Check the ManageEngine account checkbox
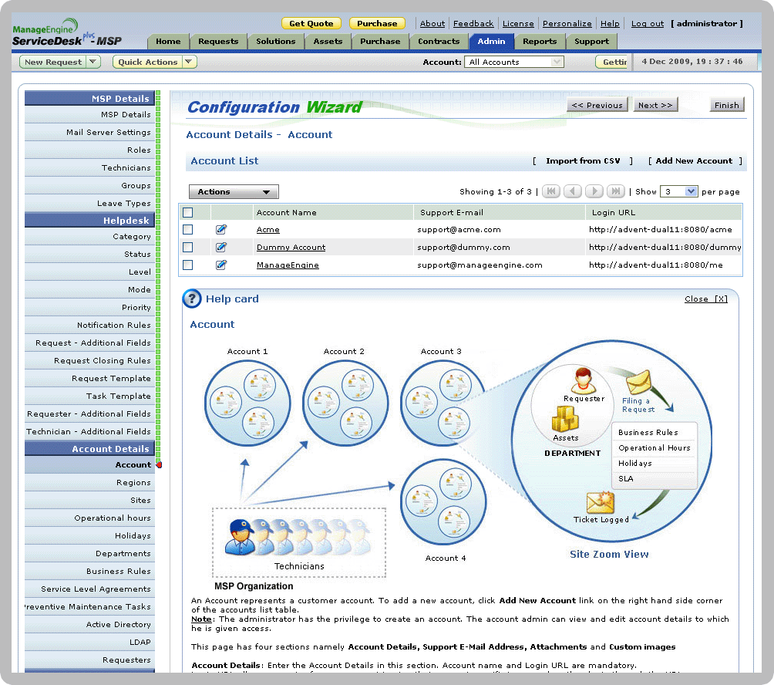Screen dimensions: 774x685 (187, 265)
